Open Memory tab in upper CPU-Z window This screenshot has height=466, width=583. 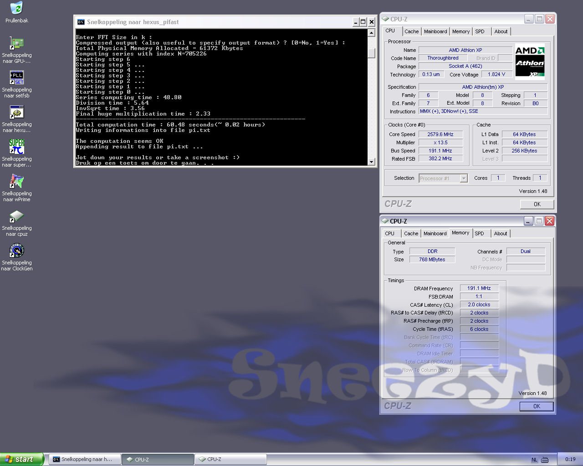coord(461,31)
